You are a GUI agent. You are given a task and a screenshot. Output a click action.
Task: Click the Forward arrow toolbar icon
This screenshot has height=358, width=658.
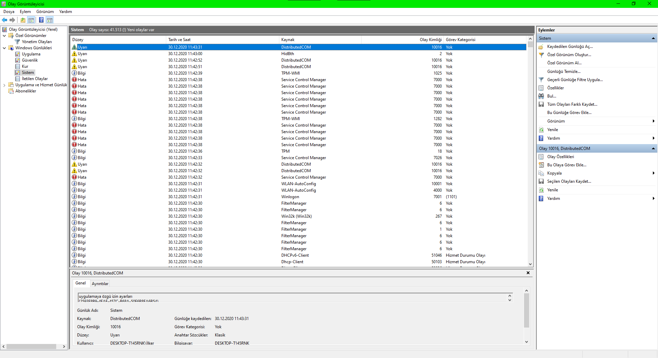[12, 20]
